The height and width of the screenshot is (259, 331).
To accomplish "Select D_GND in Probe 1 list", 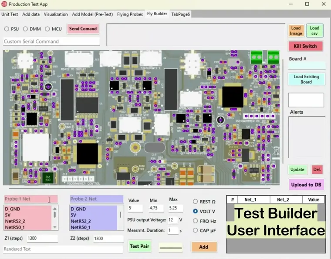I will [x=27, y=209].
